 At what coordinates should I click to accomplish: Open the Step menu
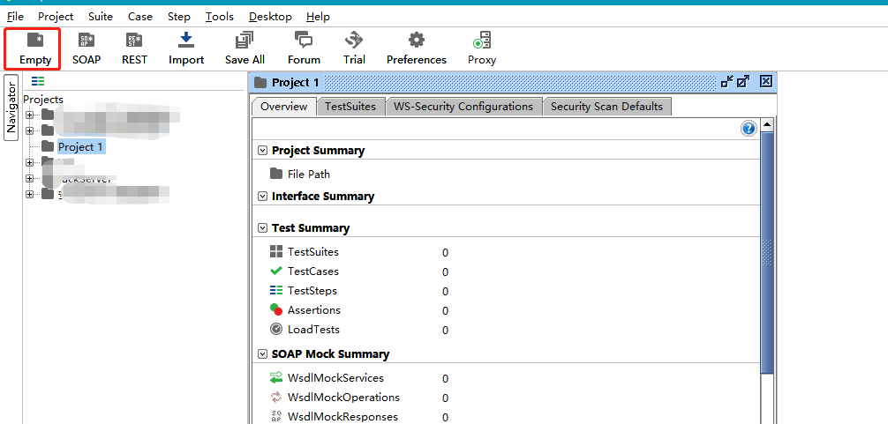click(x=179, y=17)
